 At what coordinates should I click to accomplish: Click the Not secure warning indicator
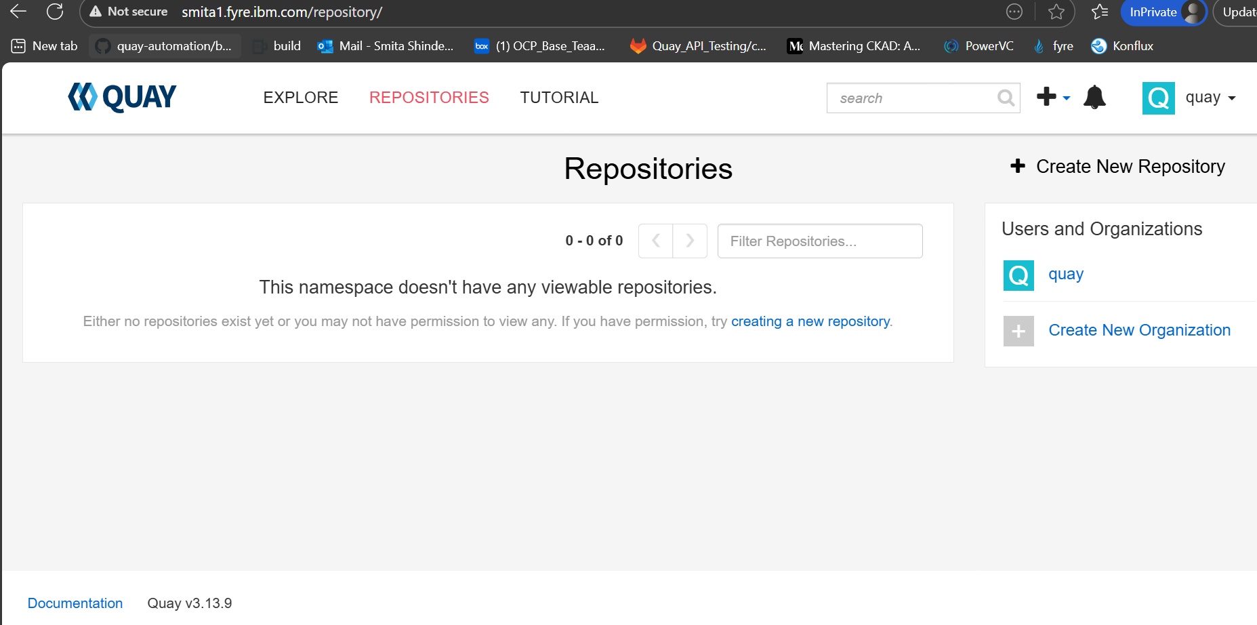(128, 12)
